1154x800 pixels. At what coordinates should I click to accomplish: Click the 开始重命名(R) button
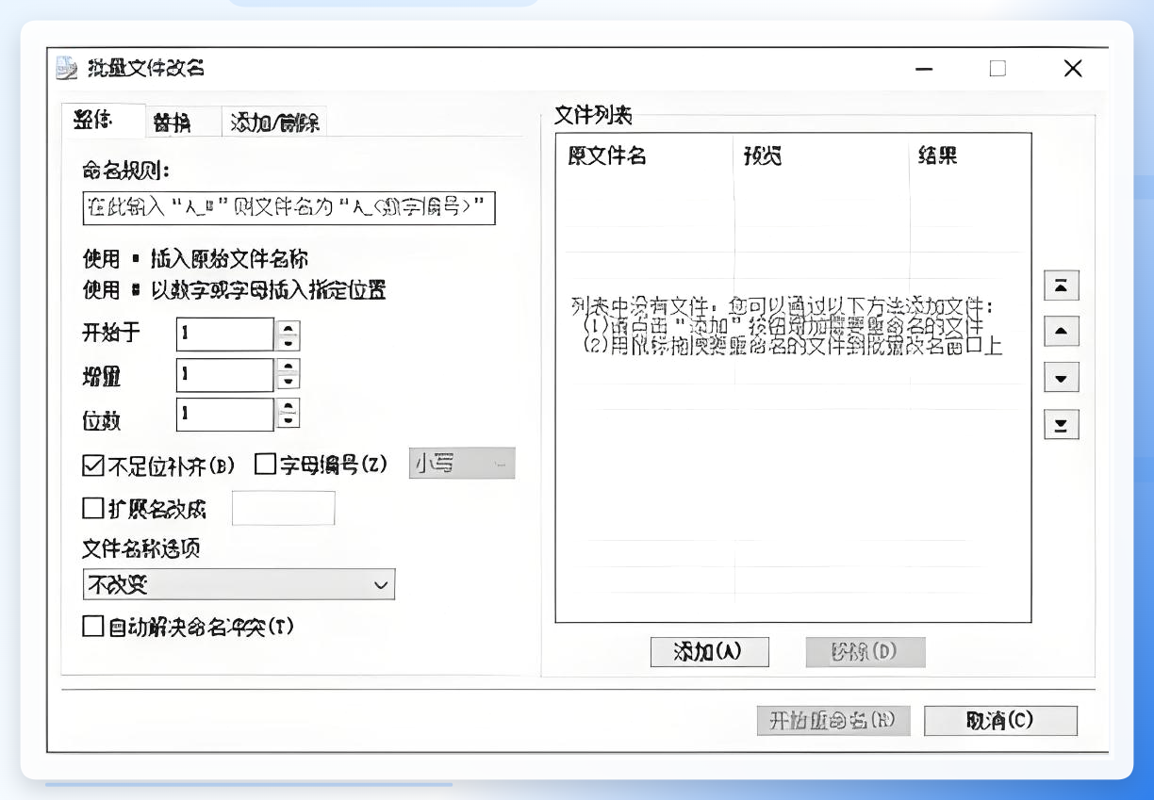(x=833, y=721)
